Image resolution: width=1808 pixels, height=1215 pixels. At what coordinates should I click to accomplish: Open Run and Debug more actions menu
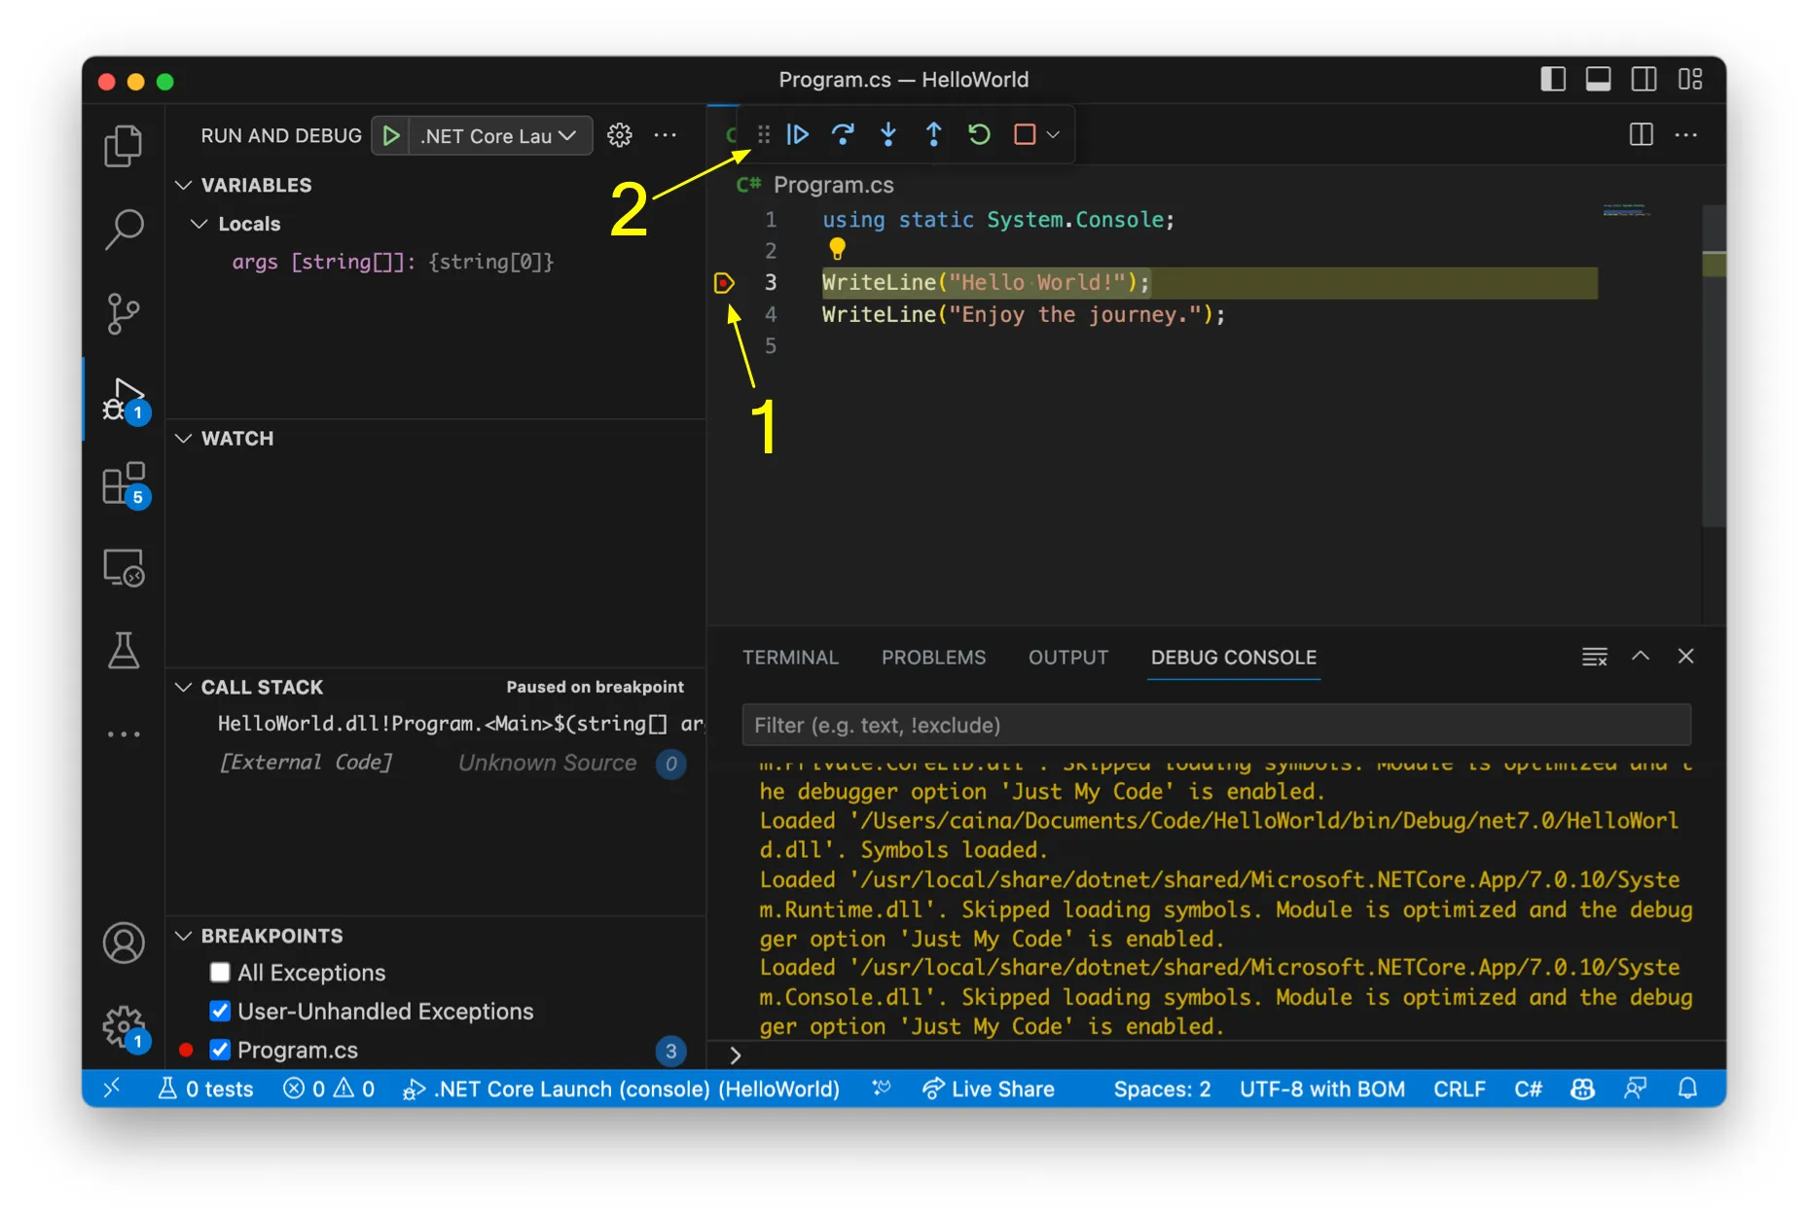[x=666, y=135]
